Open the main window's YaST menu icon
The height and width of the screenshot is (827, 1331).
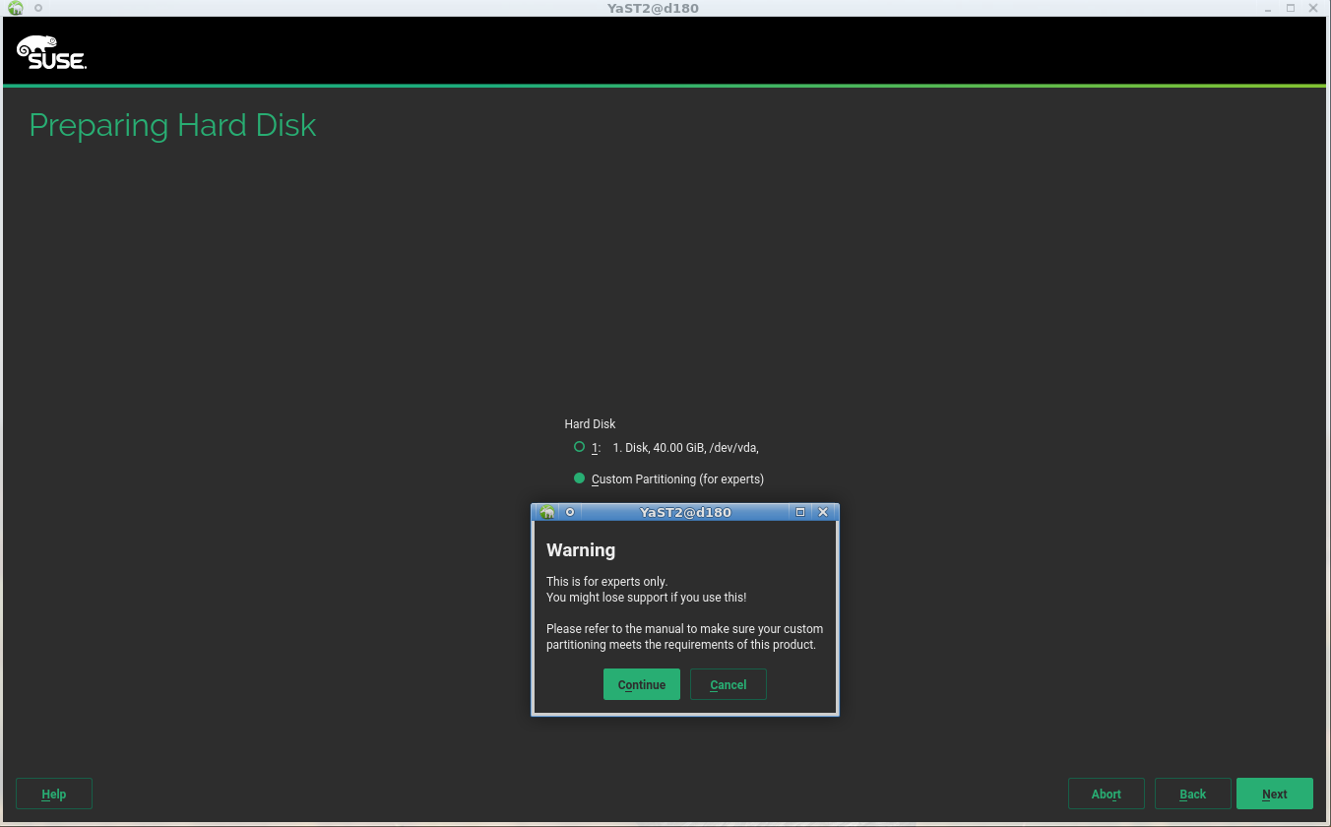[16, 8]
